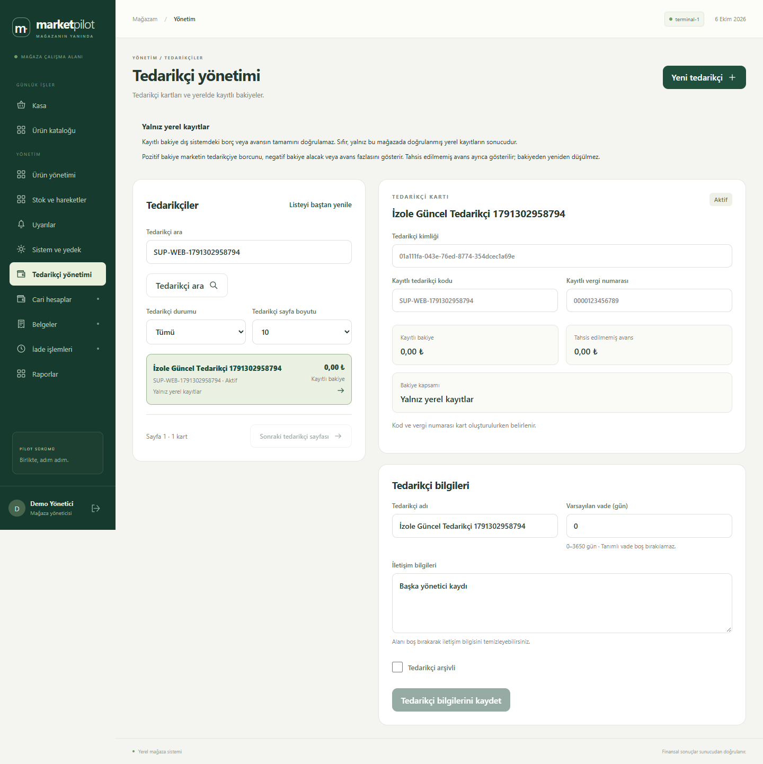Click the İade işlemleri clock icon

(21, 349)
